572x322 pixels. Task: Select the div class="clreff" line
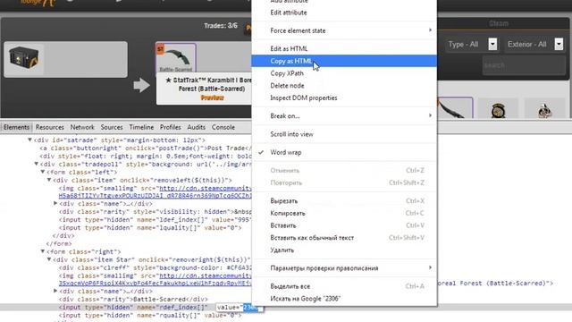155,268
